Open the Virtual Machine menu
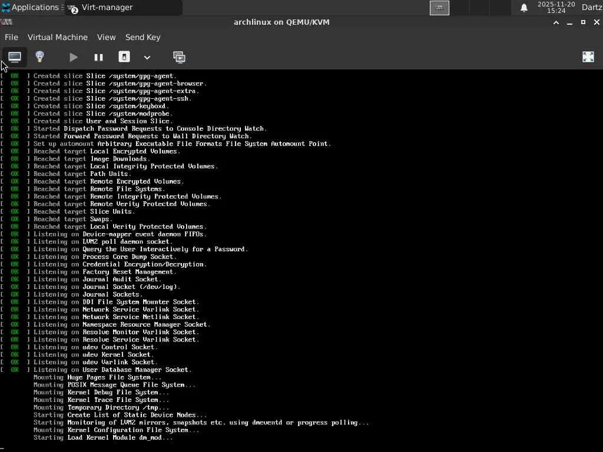Screen dimensions: 603x452 click(58, 37)
